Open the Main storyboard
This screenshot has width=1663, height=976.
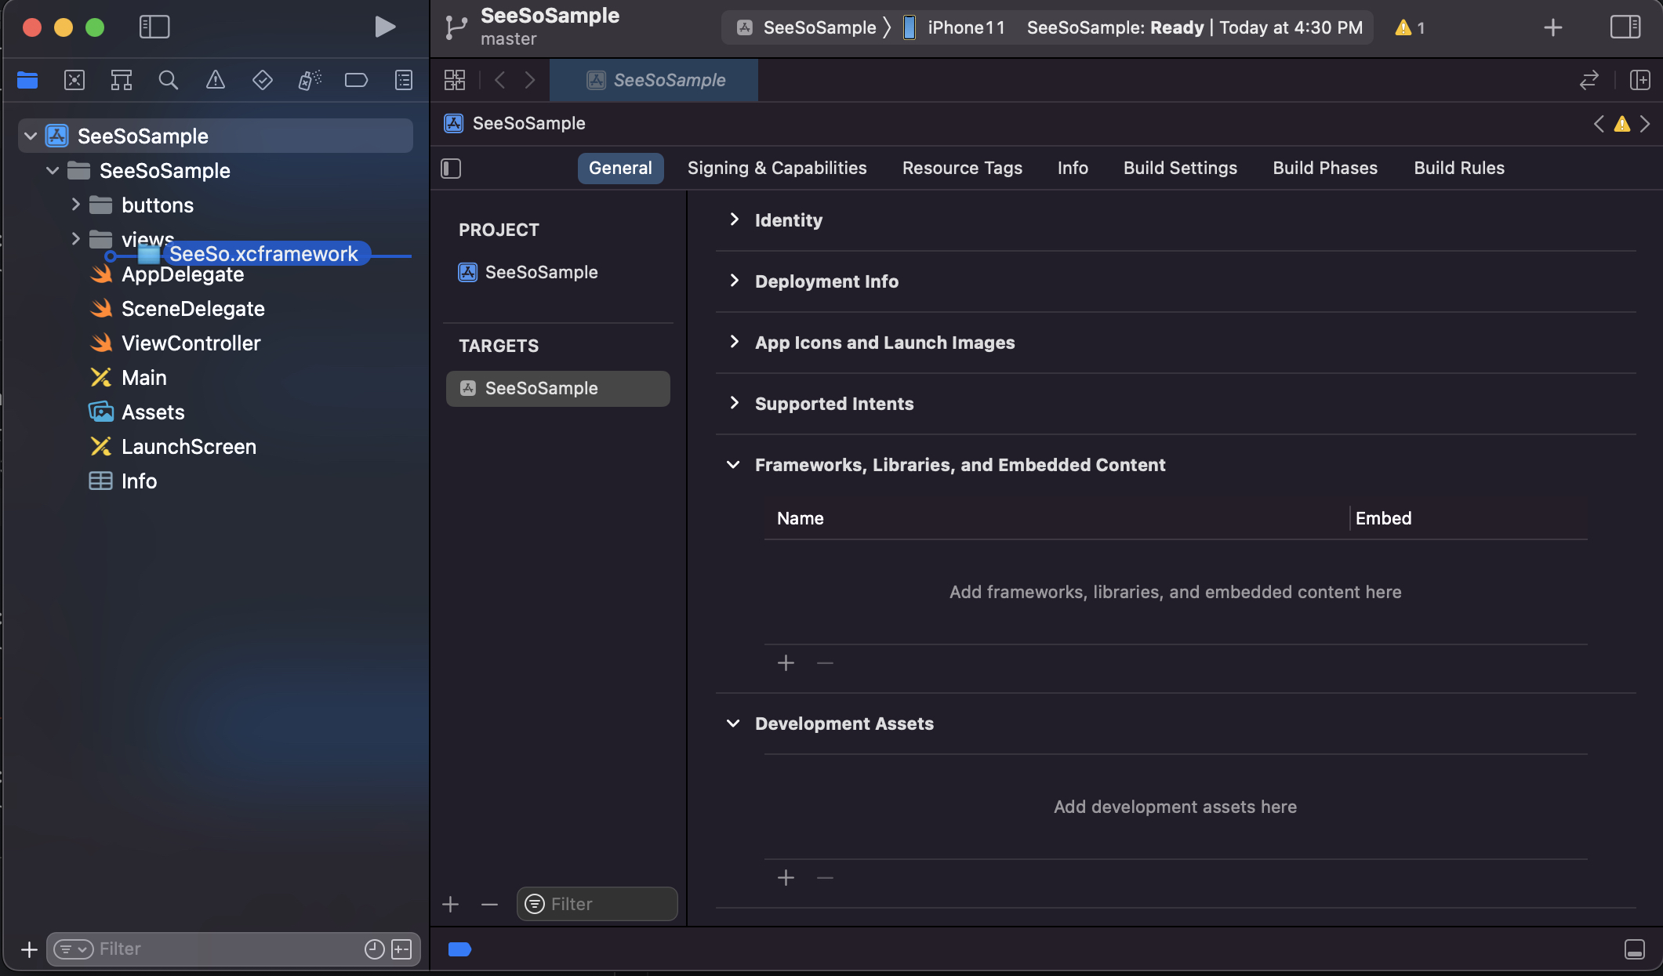tap(144, 378)
